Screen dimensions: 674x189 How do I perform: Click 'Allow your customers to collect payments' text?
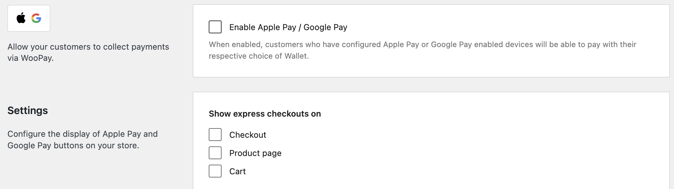tap(88, 47)
